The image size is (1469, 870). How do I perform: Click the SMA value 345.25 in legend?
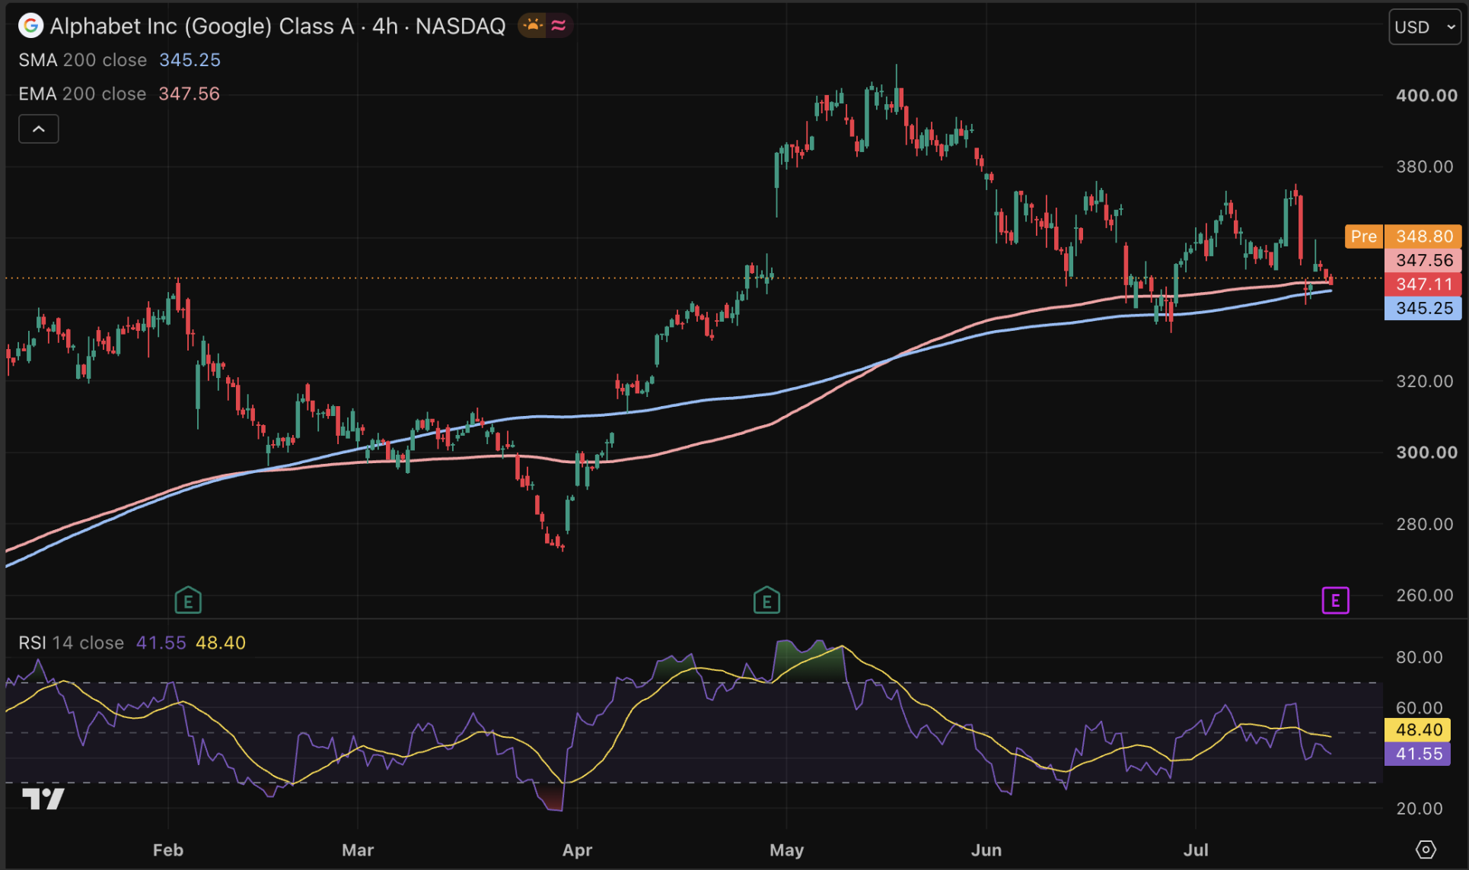click(x=190, y=60)
